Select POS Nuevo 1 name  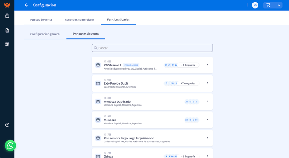pyautogui.click(x=113, y=65)
